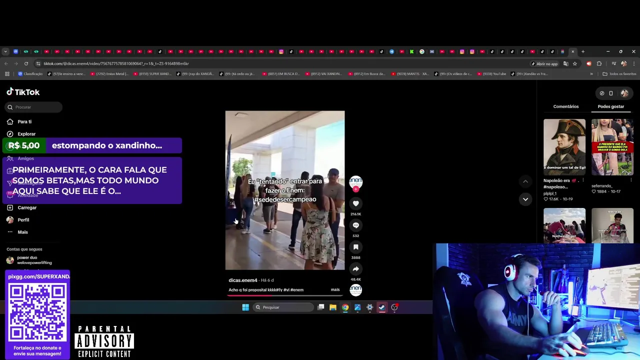Screen dimensions: 640x360
Task: Seek using the red video progress bar
Action: pyautogui.click(x=284, y=295)
